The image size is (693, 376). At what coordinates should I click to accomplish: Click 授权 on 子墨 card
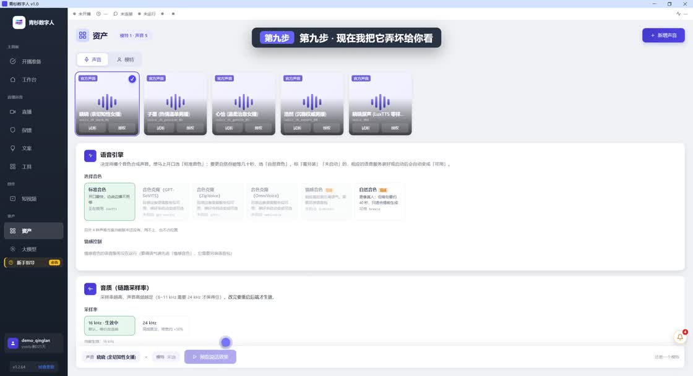190,128
